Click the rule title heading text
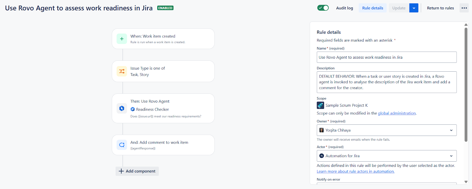Viewport: 472px width, 189px height. point(79,8)
